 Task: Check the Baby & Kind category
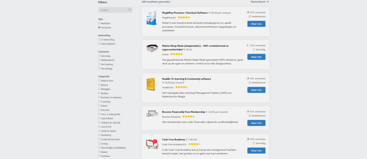pos(99,81)
